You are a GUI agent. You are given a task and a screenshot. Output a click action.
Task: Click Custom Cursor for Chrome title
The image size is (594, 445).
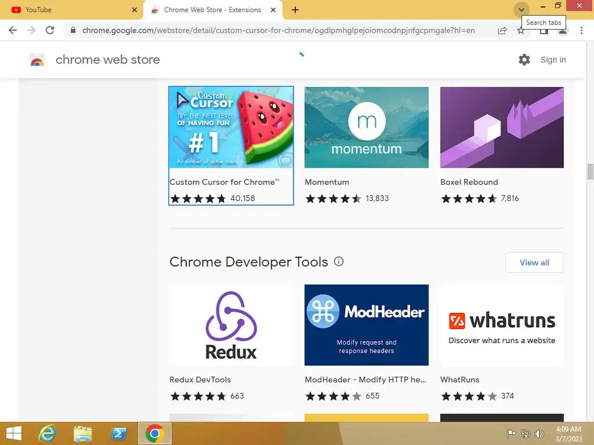pyautogui.click(x=224, y=182)
